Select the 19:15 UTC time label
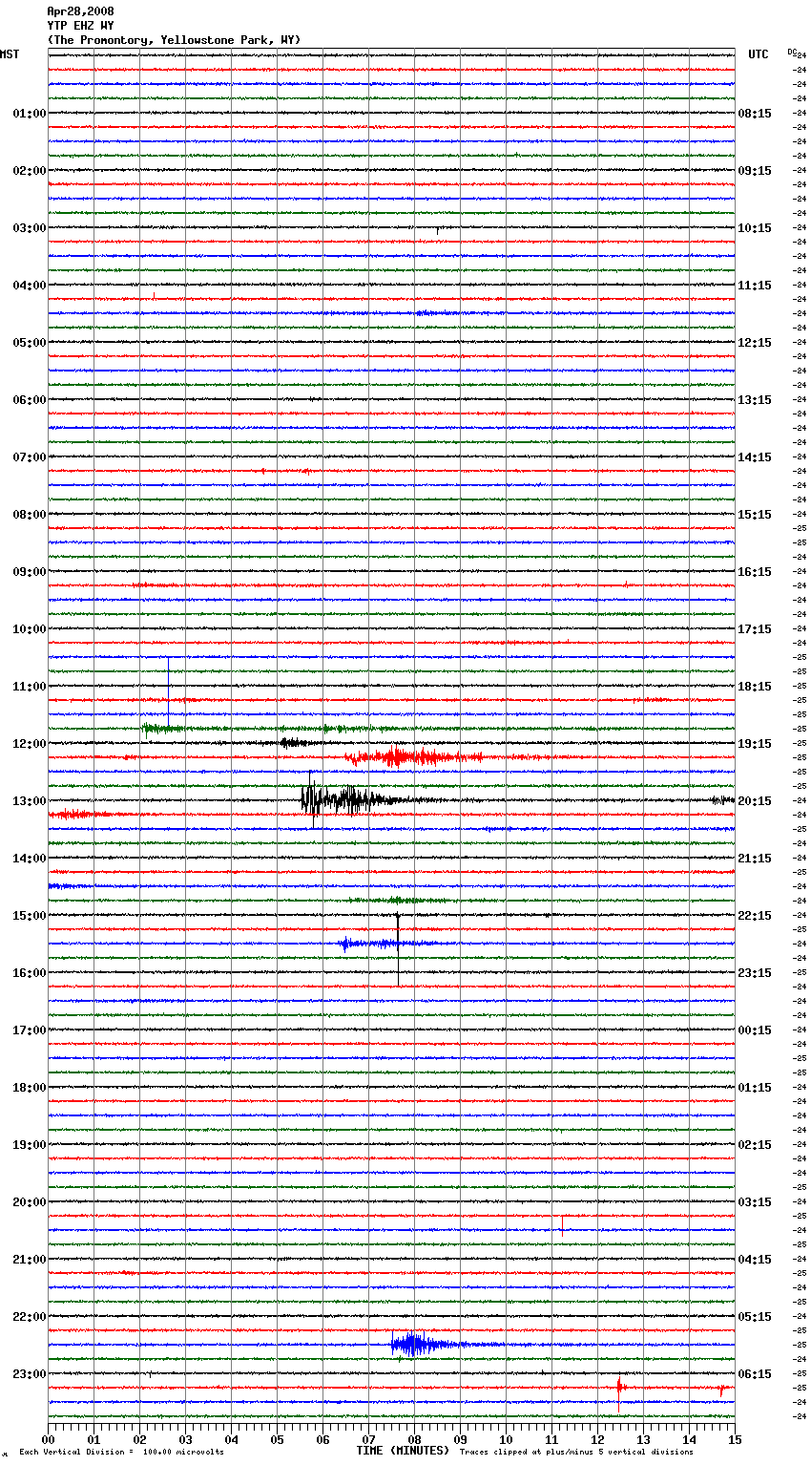The image size is (811, 1465). click(755, 744)
